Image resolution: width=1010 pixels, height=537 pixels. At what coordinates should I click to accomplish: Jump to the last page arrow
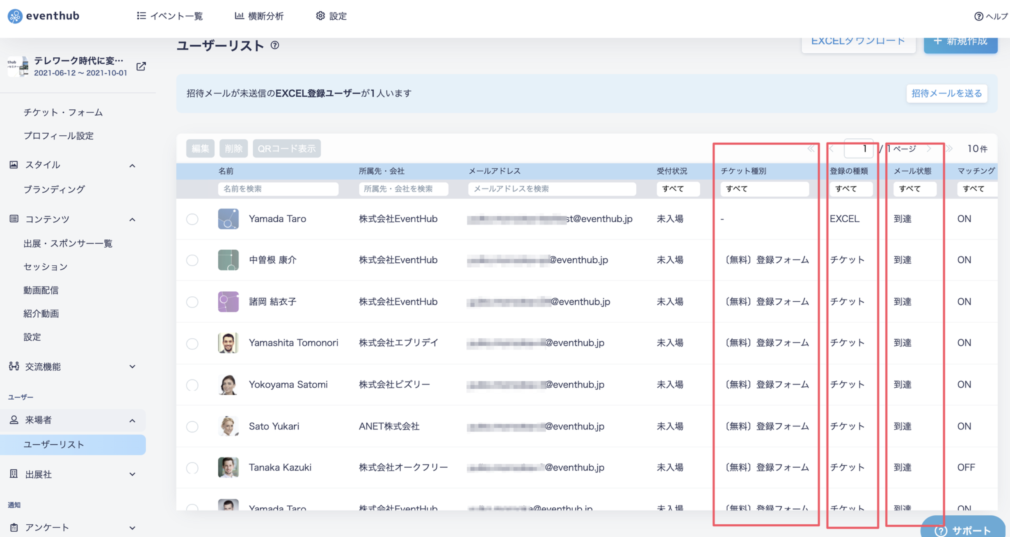click(x=949, y=148)
